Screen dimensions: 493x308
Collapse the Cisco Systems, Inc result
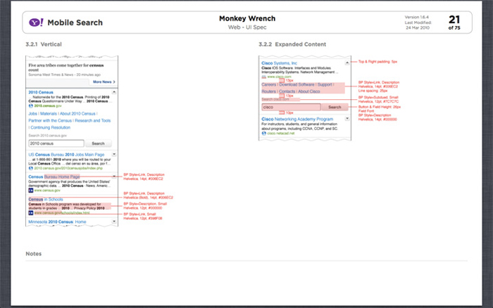(347, 63)
